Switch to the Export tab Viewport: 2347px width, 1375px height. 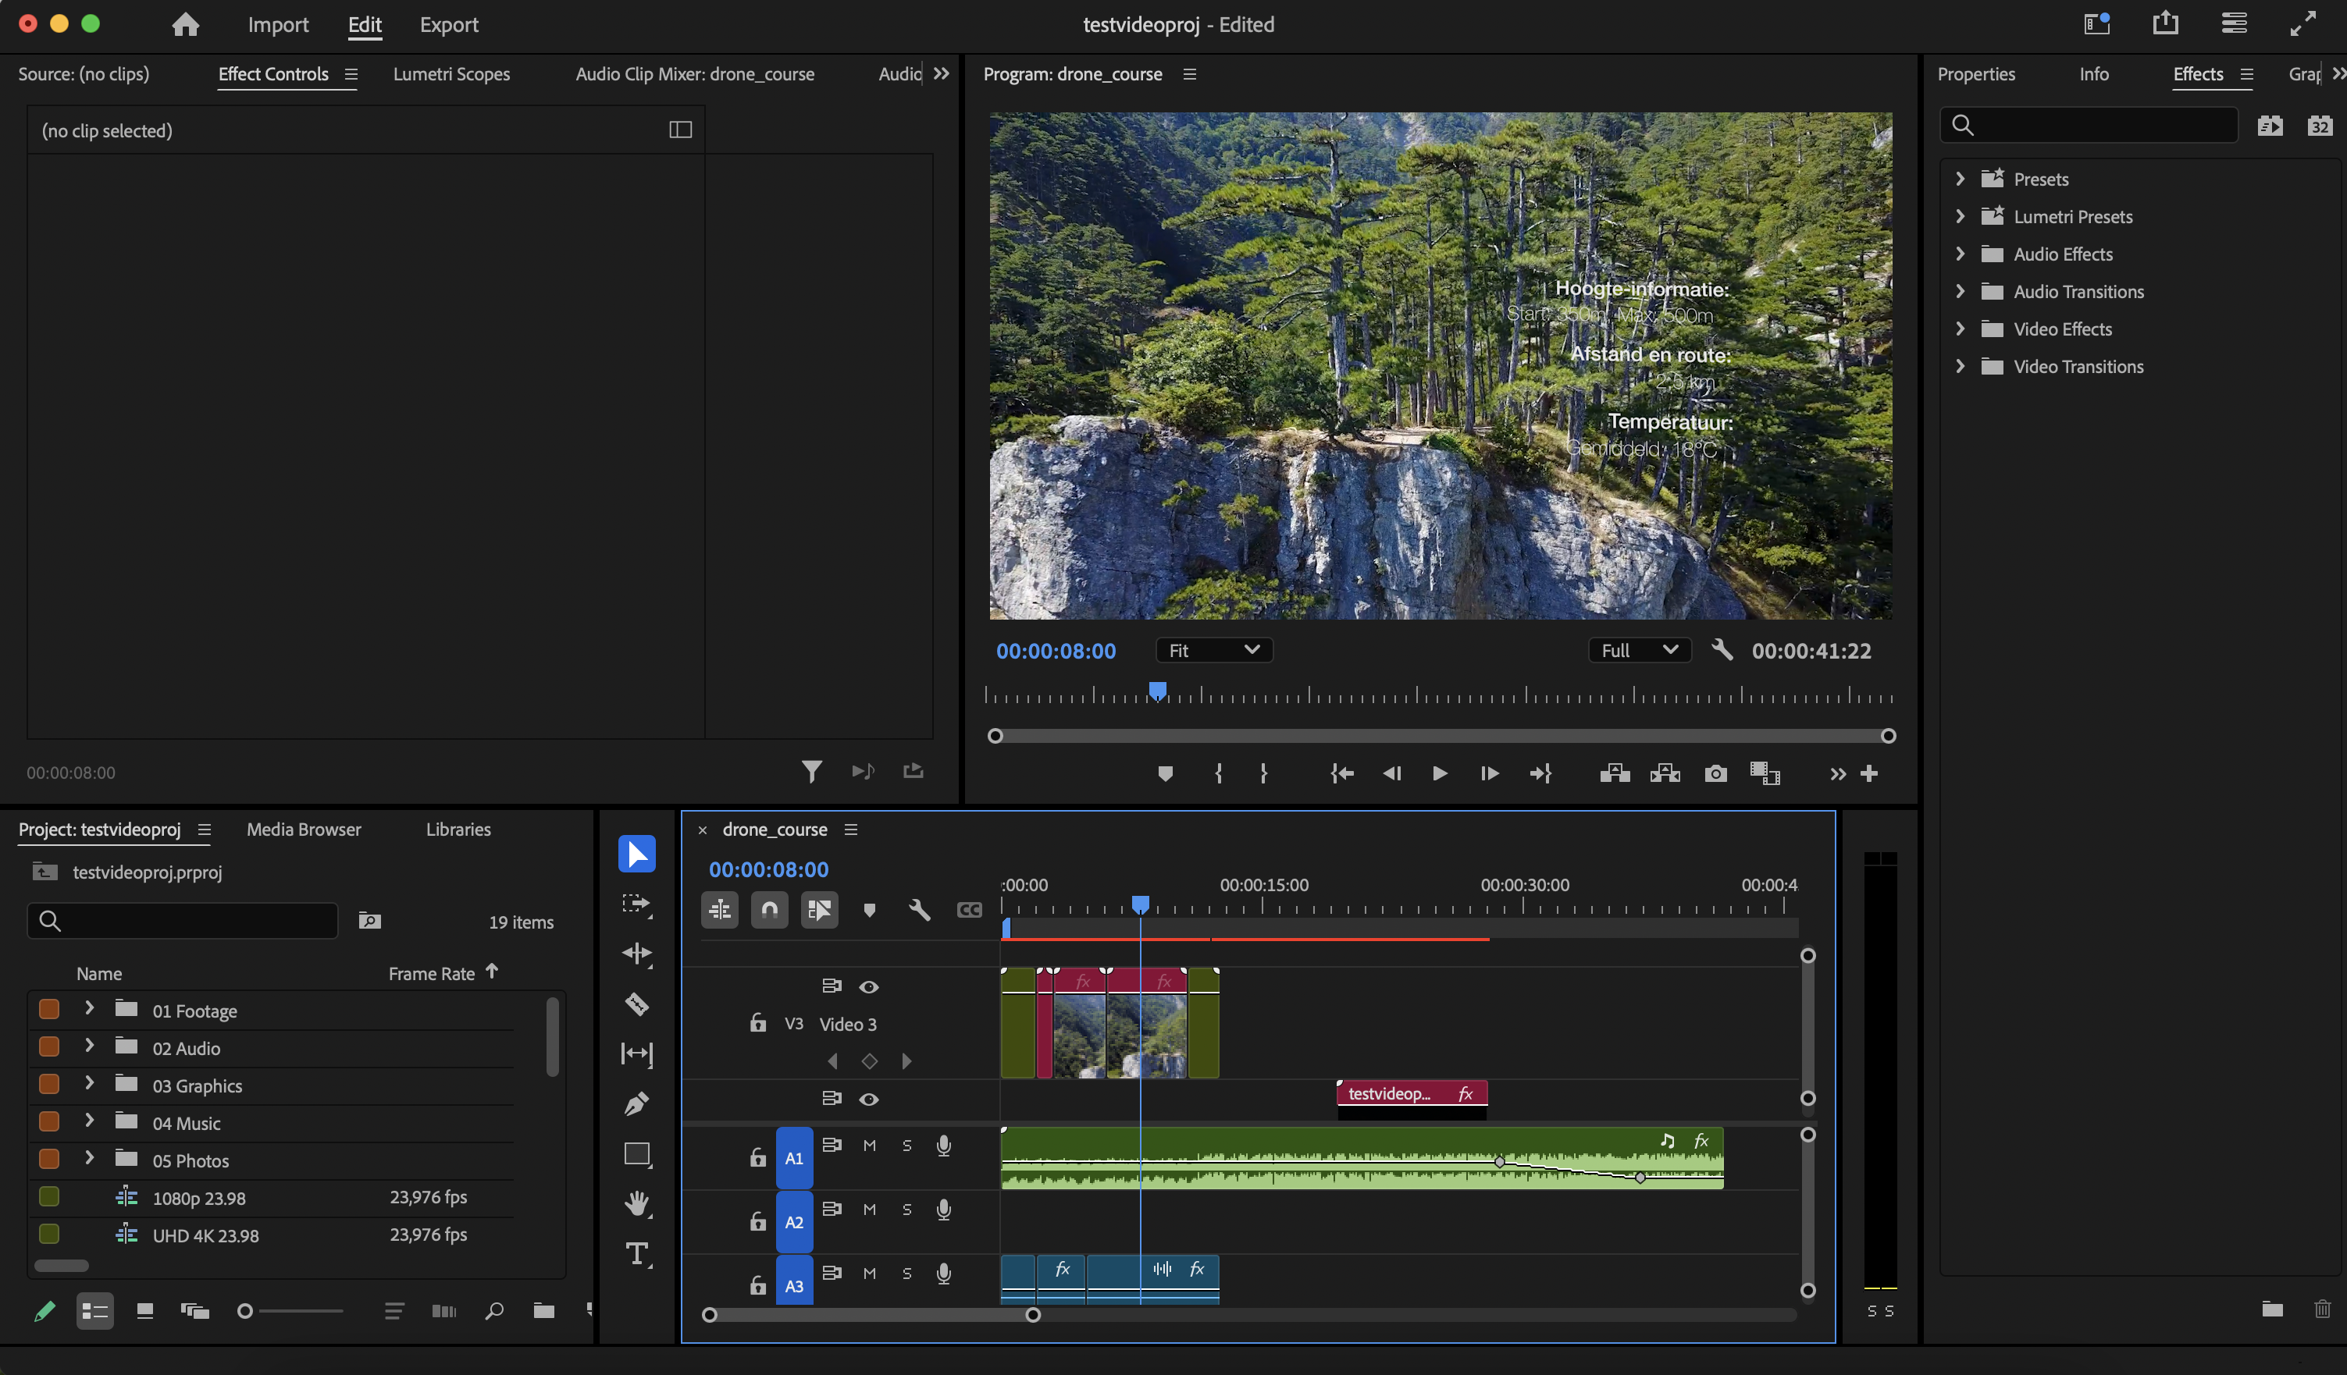449,24
